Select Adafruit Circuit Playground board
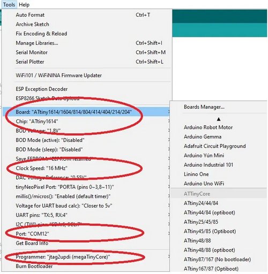 [x=219, y=146]
